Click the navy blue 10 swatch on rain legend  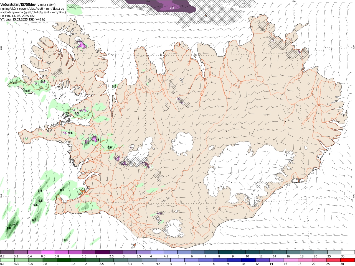(248, 260)
